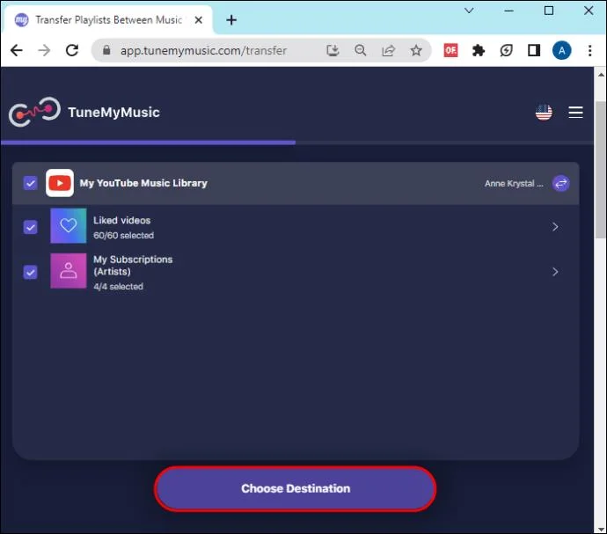Uncheck the My YouTube Music Library checkbox
This screenshot has width=607, height=534.
pos(30,183)
